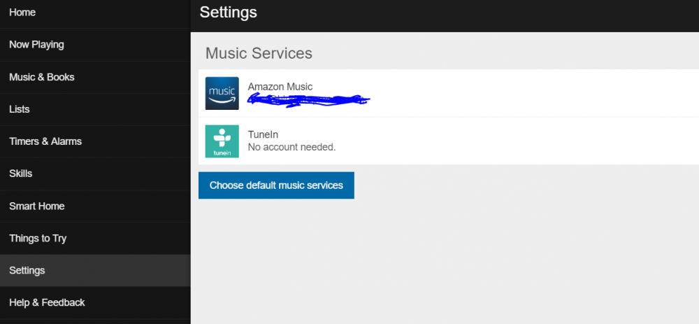Click the TuneIn logo icon
Image resolution: width=699 pixels, height=324 pixels.
(222, 141)
